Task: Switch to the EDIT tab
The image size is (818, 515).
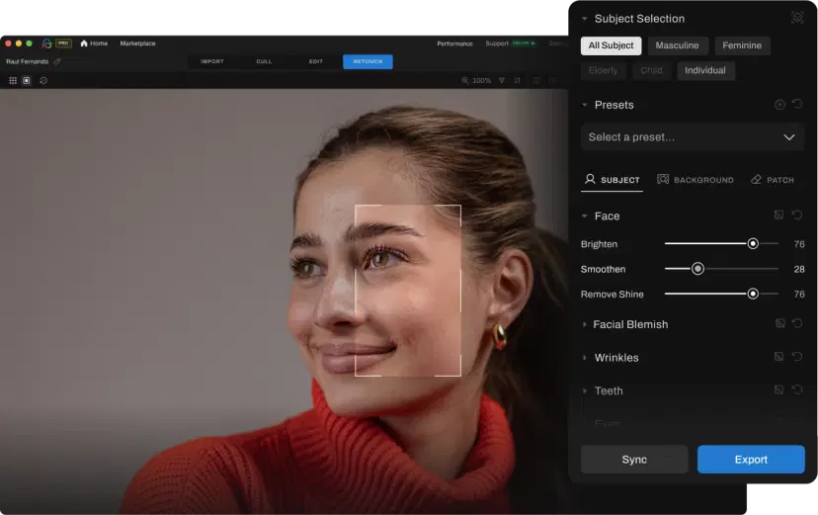Action: tap(315, 61)
